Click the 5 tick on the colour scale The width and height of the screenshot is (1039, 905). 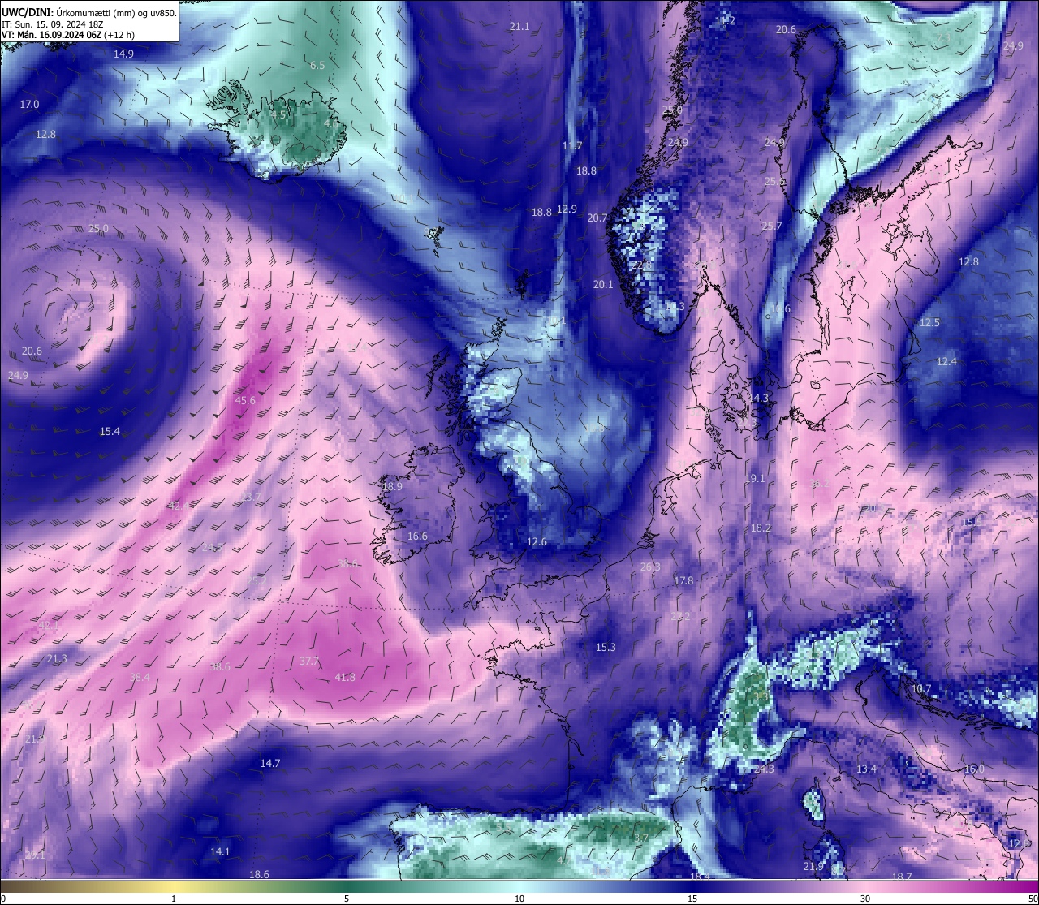pyautogui.click(x=347, y=899)
